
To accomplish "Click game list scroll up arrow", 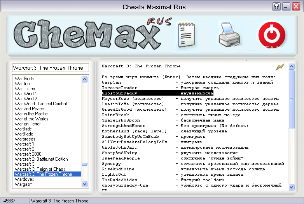I will [x=84, y=79].
